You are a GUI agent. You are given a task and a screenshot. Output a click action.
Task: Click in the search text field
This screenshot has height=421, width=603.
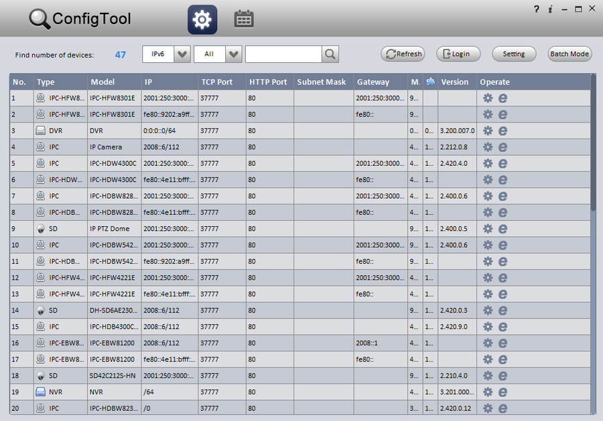click(x=283, y=54)
